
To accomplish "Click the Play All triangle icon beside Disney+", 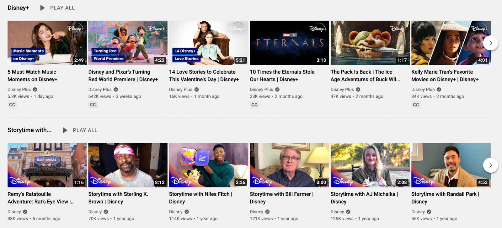I will tap(42, 8).
